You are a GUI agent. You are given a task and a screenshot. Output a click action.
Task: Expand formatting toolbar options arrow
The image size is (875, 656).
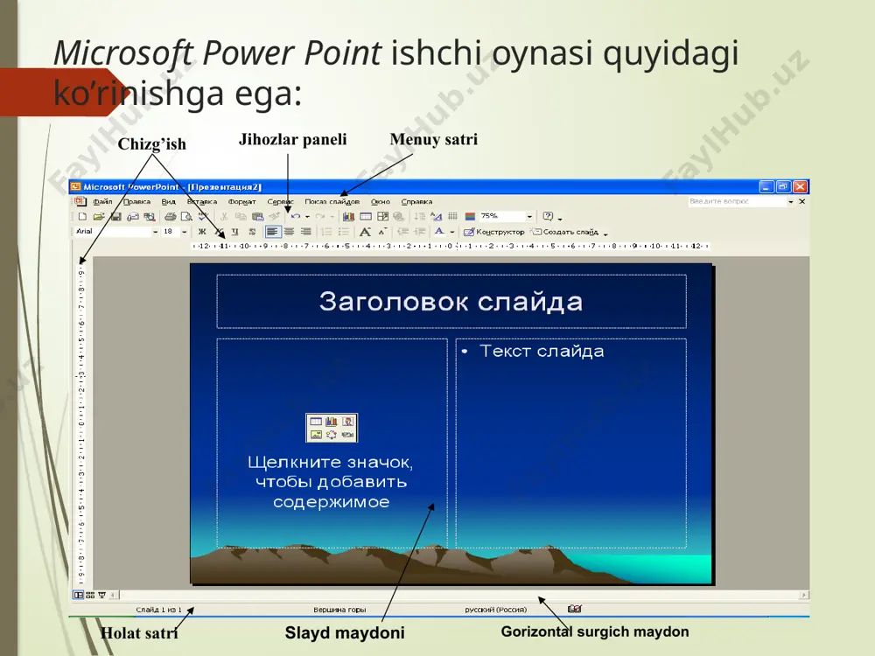coord(606,234)
